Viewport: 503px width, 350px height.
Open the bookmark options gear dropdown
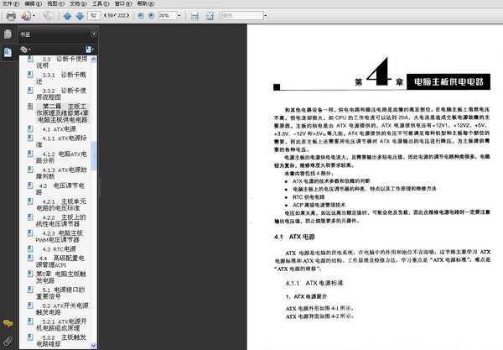[x=25, y=50]
